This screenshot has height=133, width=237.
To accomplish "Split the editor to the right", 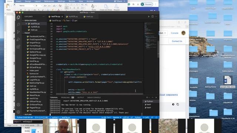I will tap(153, 16).
